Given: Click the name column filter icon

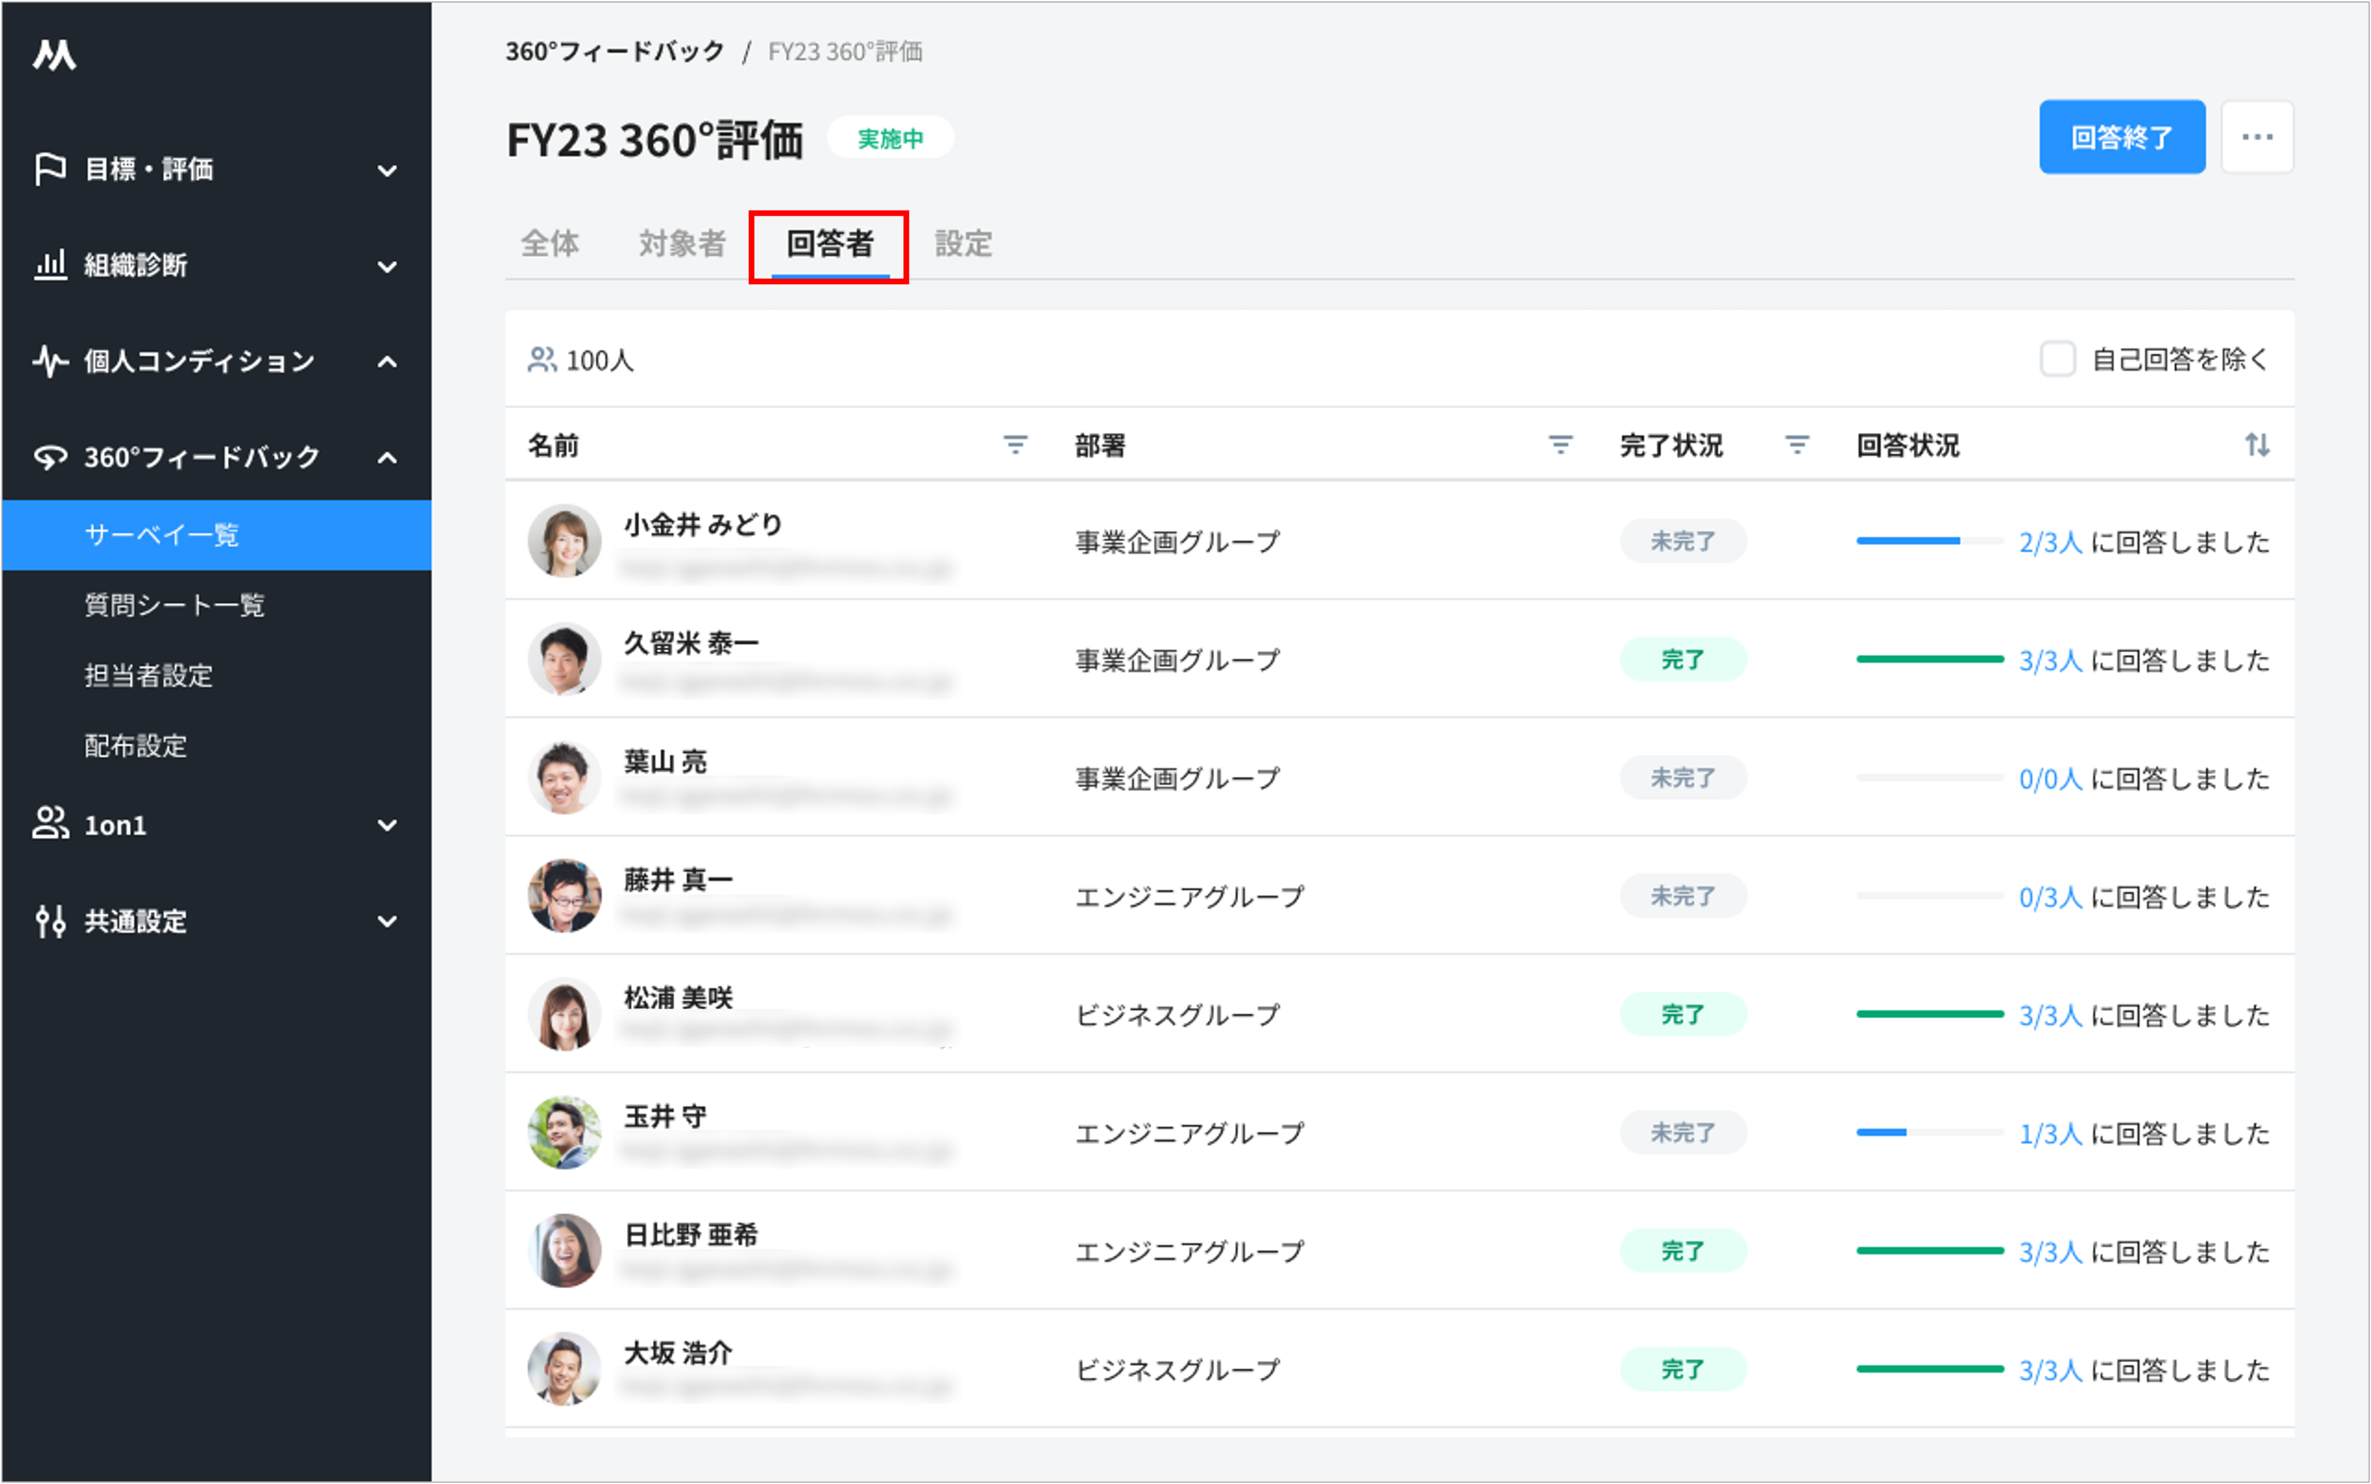Looking at the screenshot, I should point(1015,446).
